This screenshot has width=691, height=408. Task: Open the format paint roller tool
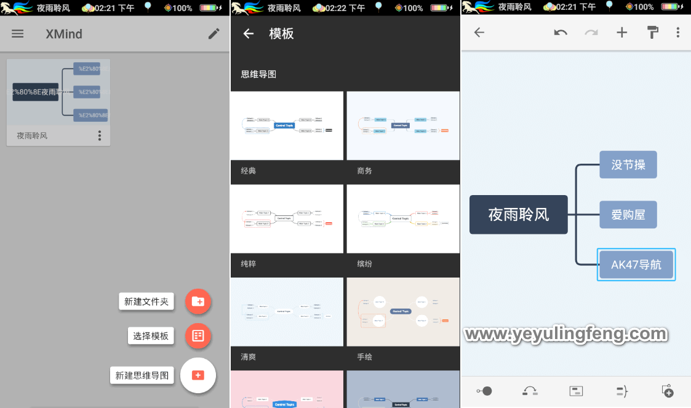653,32
